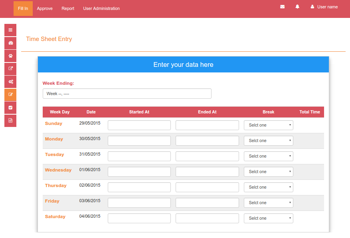Click the orange edit sidebar icon
Viewport: 350px width, 238px height.
pyautogui.click(x=10, y=95)
